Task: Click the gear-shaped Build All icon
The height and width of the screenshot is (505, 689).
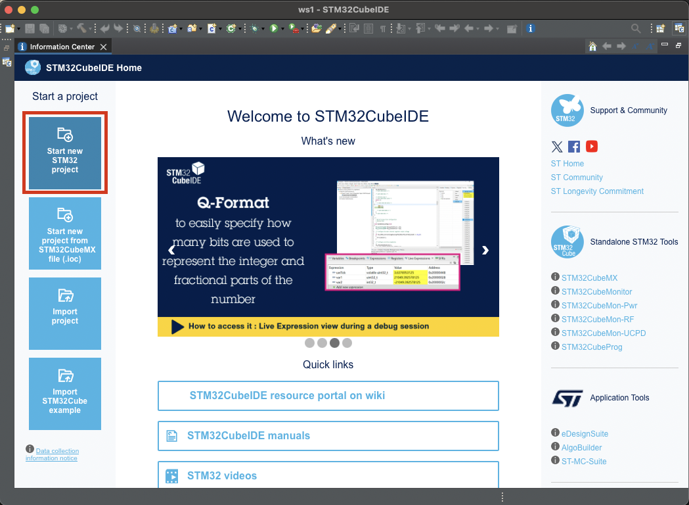Action: pos(154,28)
